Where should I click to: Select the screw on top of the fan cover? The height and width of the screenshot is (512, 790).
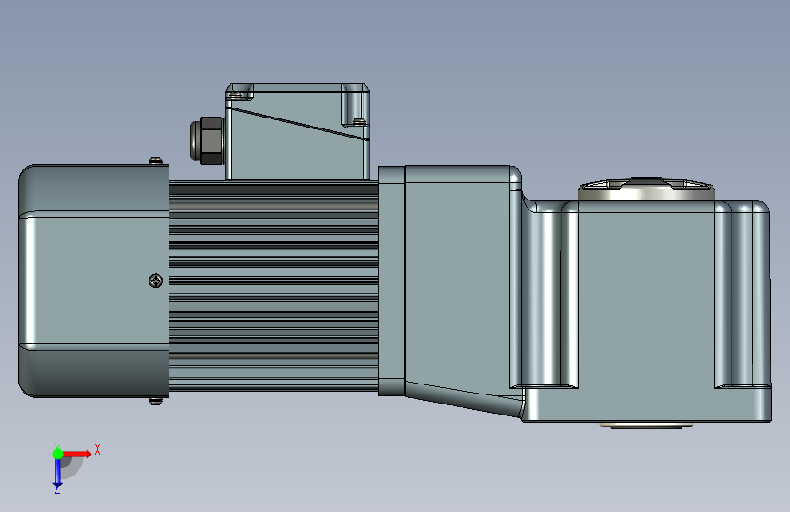tap(156, 160)
